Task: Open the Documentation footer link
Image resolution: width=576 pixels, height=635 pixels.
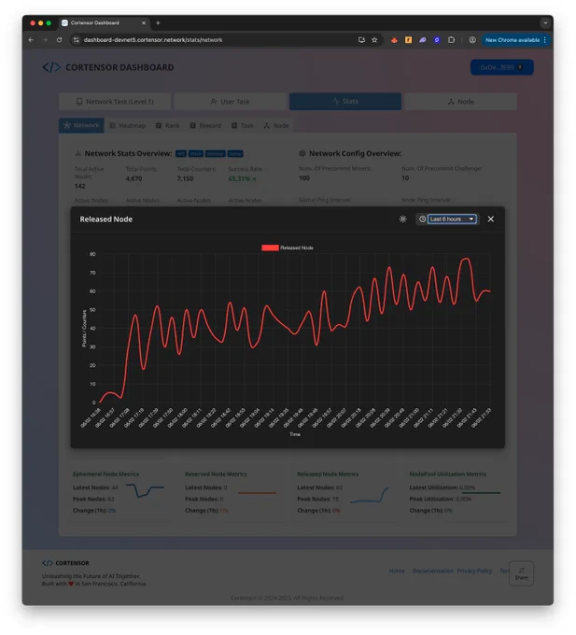Action: click(433, 571)
